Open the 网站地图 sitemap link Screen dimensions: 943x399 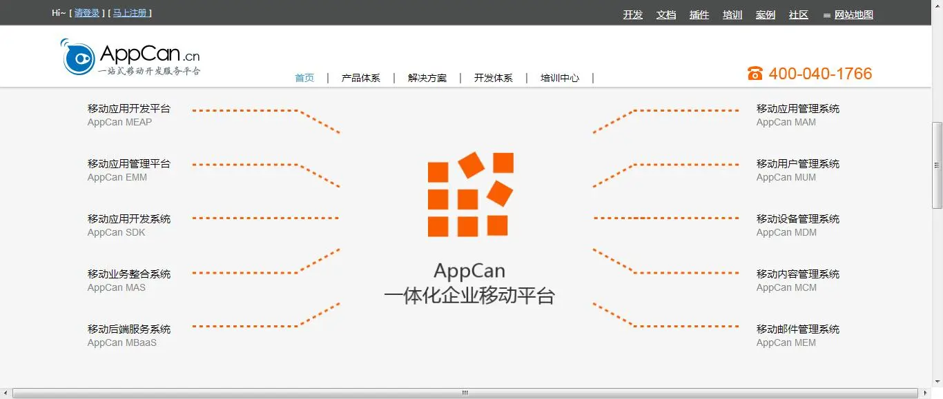pos(853,14)
